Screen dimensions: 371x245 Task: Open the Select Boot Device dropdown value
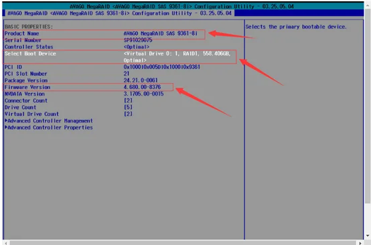pyautogui.click(x=177, y=57)
